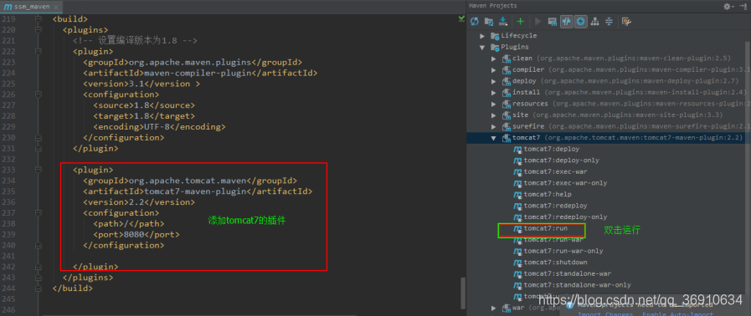Screen dimensions: 751x316
Task: Expand the resources plugin node
Action: point(494,104)
